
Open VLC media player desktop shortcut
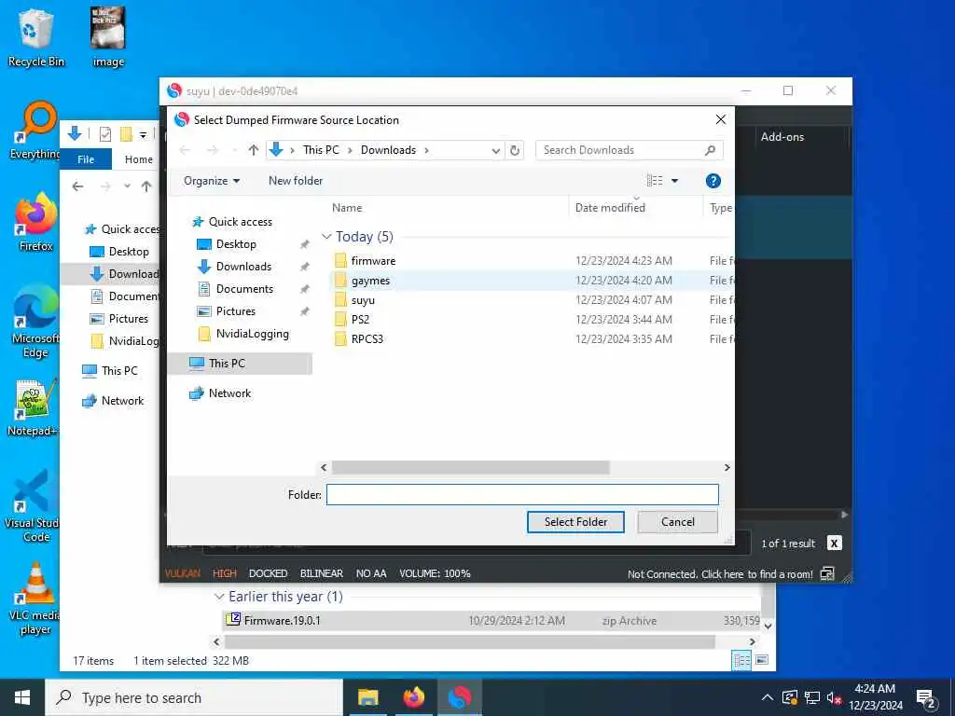point(35,599)
